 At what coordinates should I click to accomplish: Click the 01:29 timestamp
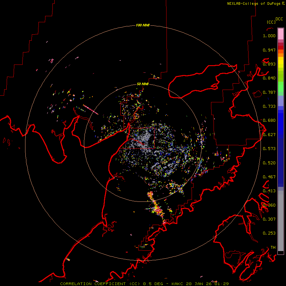click(221, 284)
